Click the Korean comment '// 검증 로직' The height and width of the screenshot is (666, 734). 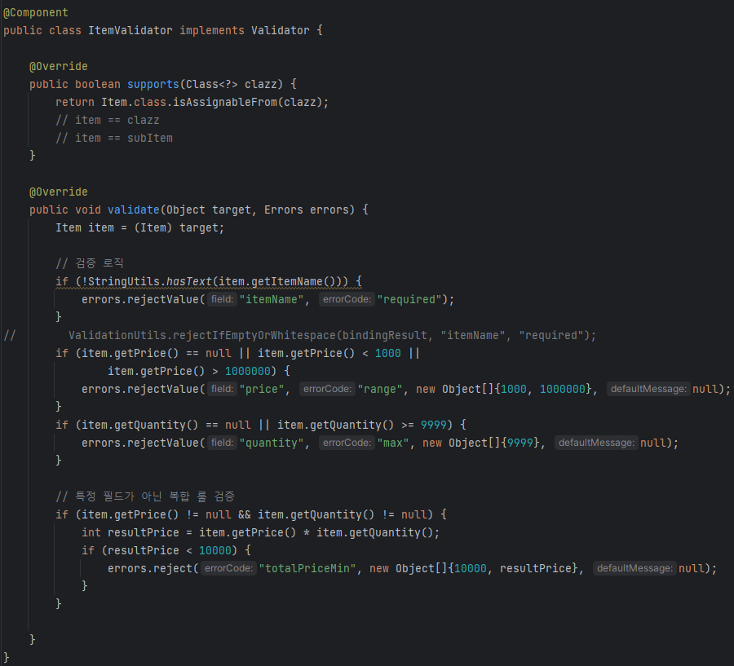90,263
